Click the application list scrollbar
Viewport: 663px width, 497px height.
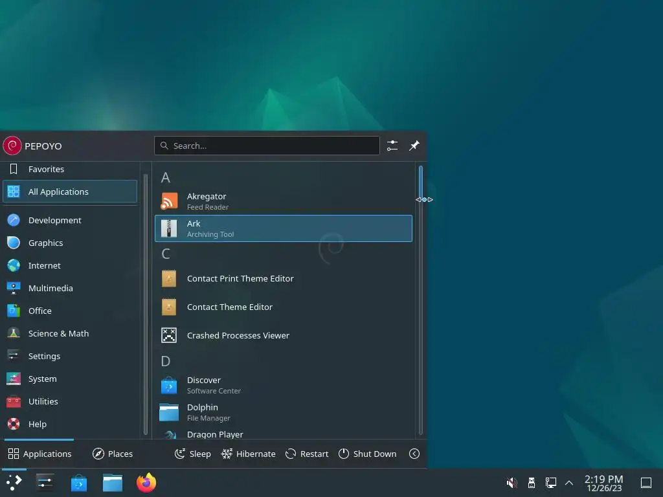click(421, 300)
